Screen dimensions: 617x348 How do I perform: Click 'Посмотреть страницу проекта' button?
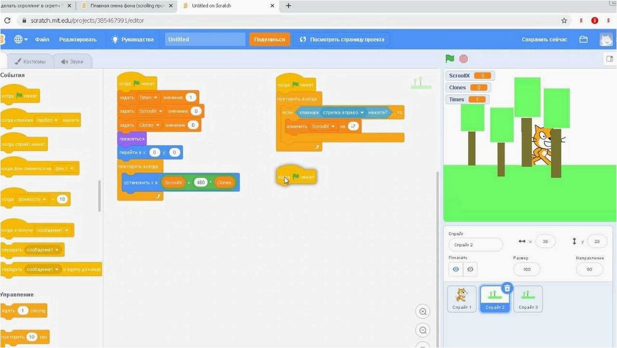point(341,40)
